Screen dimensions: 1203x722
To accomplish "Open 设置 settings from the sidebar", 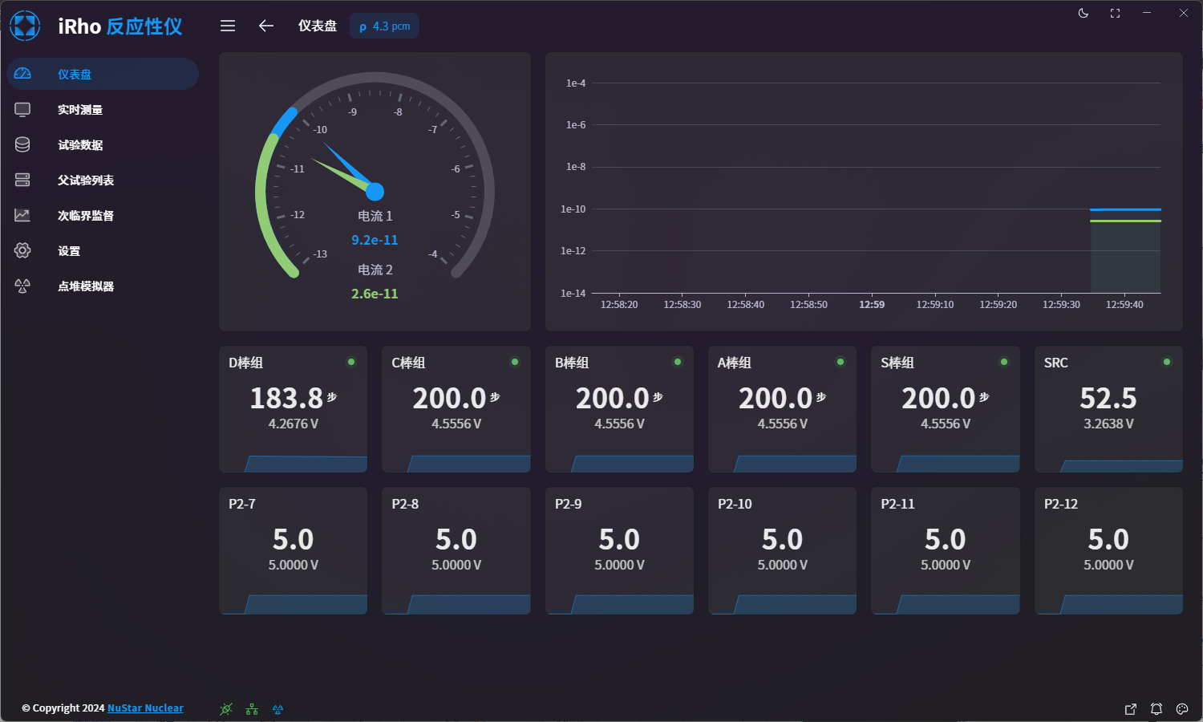I will click(x=103, y=250).
